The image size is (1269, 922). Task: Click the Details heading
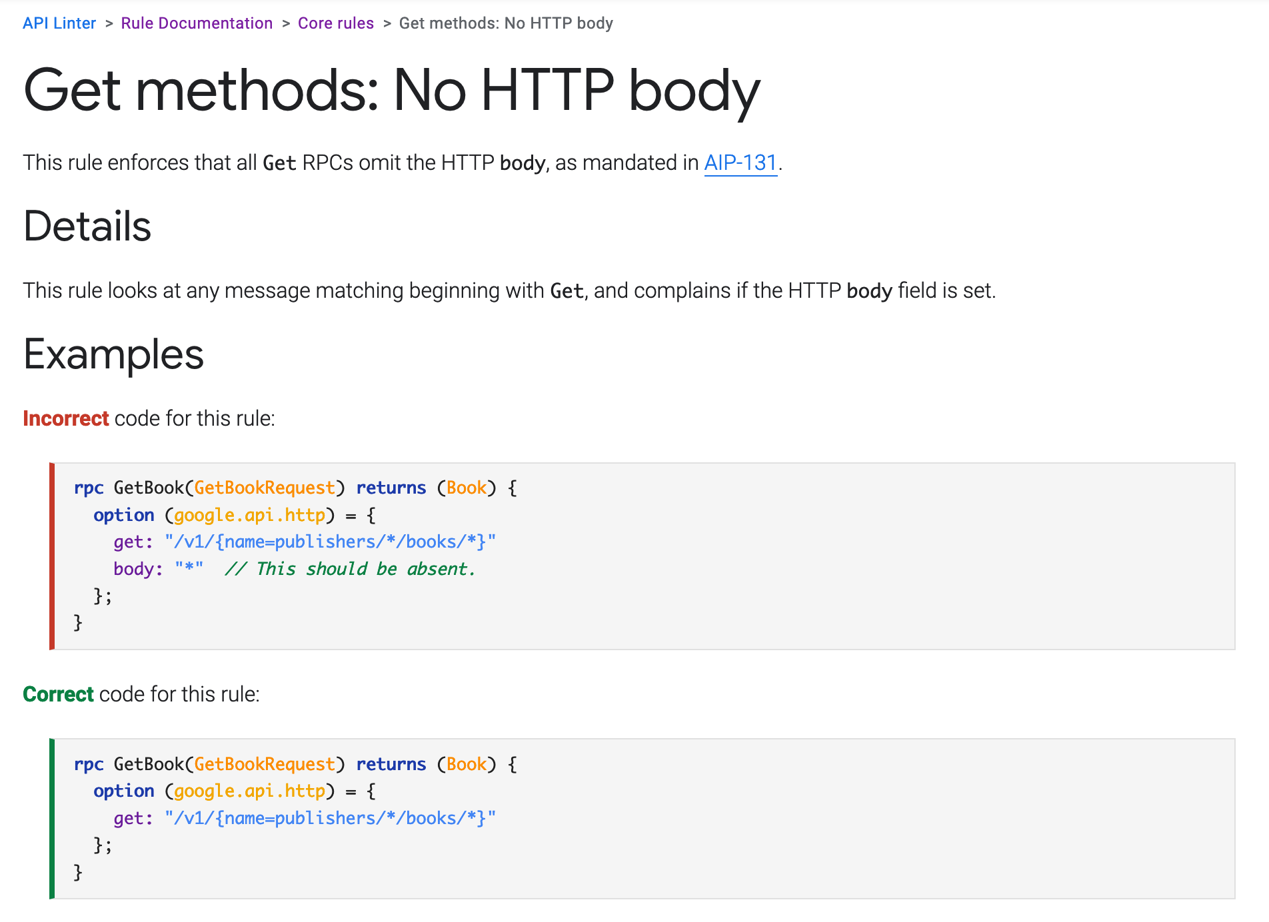[x=87, y=226]
